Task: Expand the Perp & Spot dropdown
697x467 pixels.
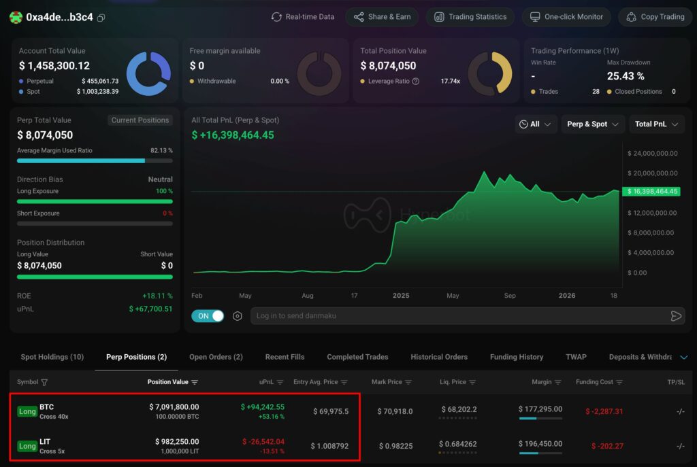Action: point(593,124)
